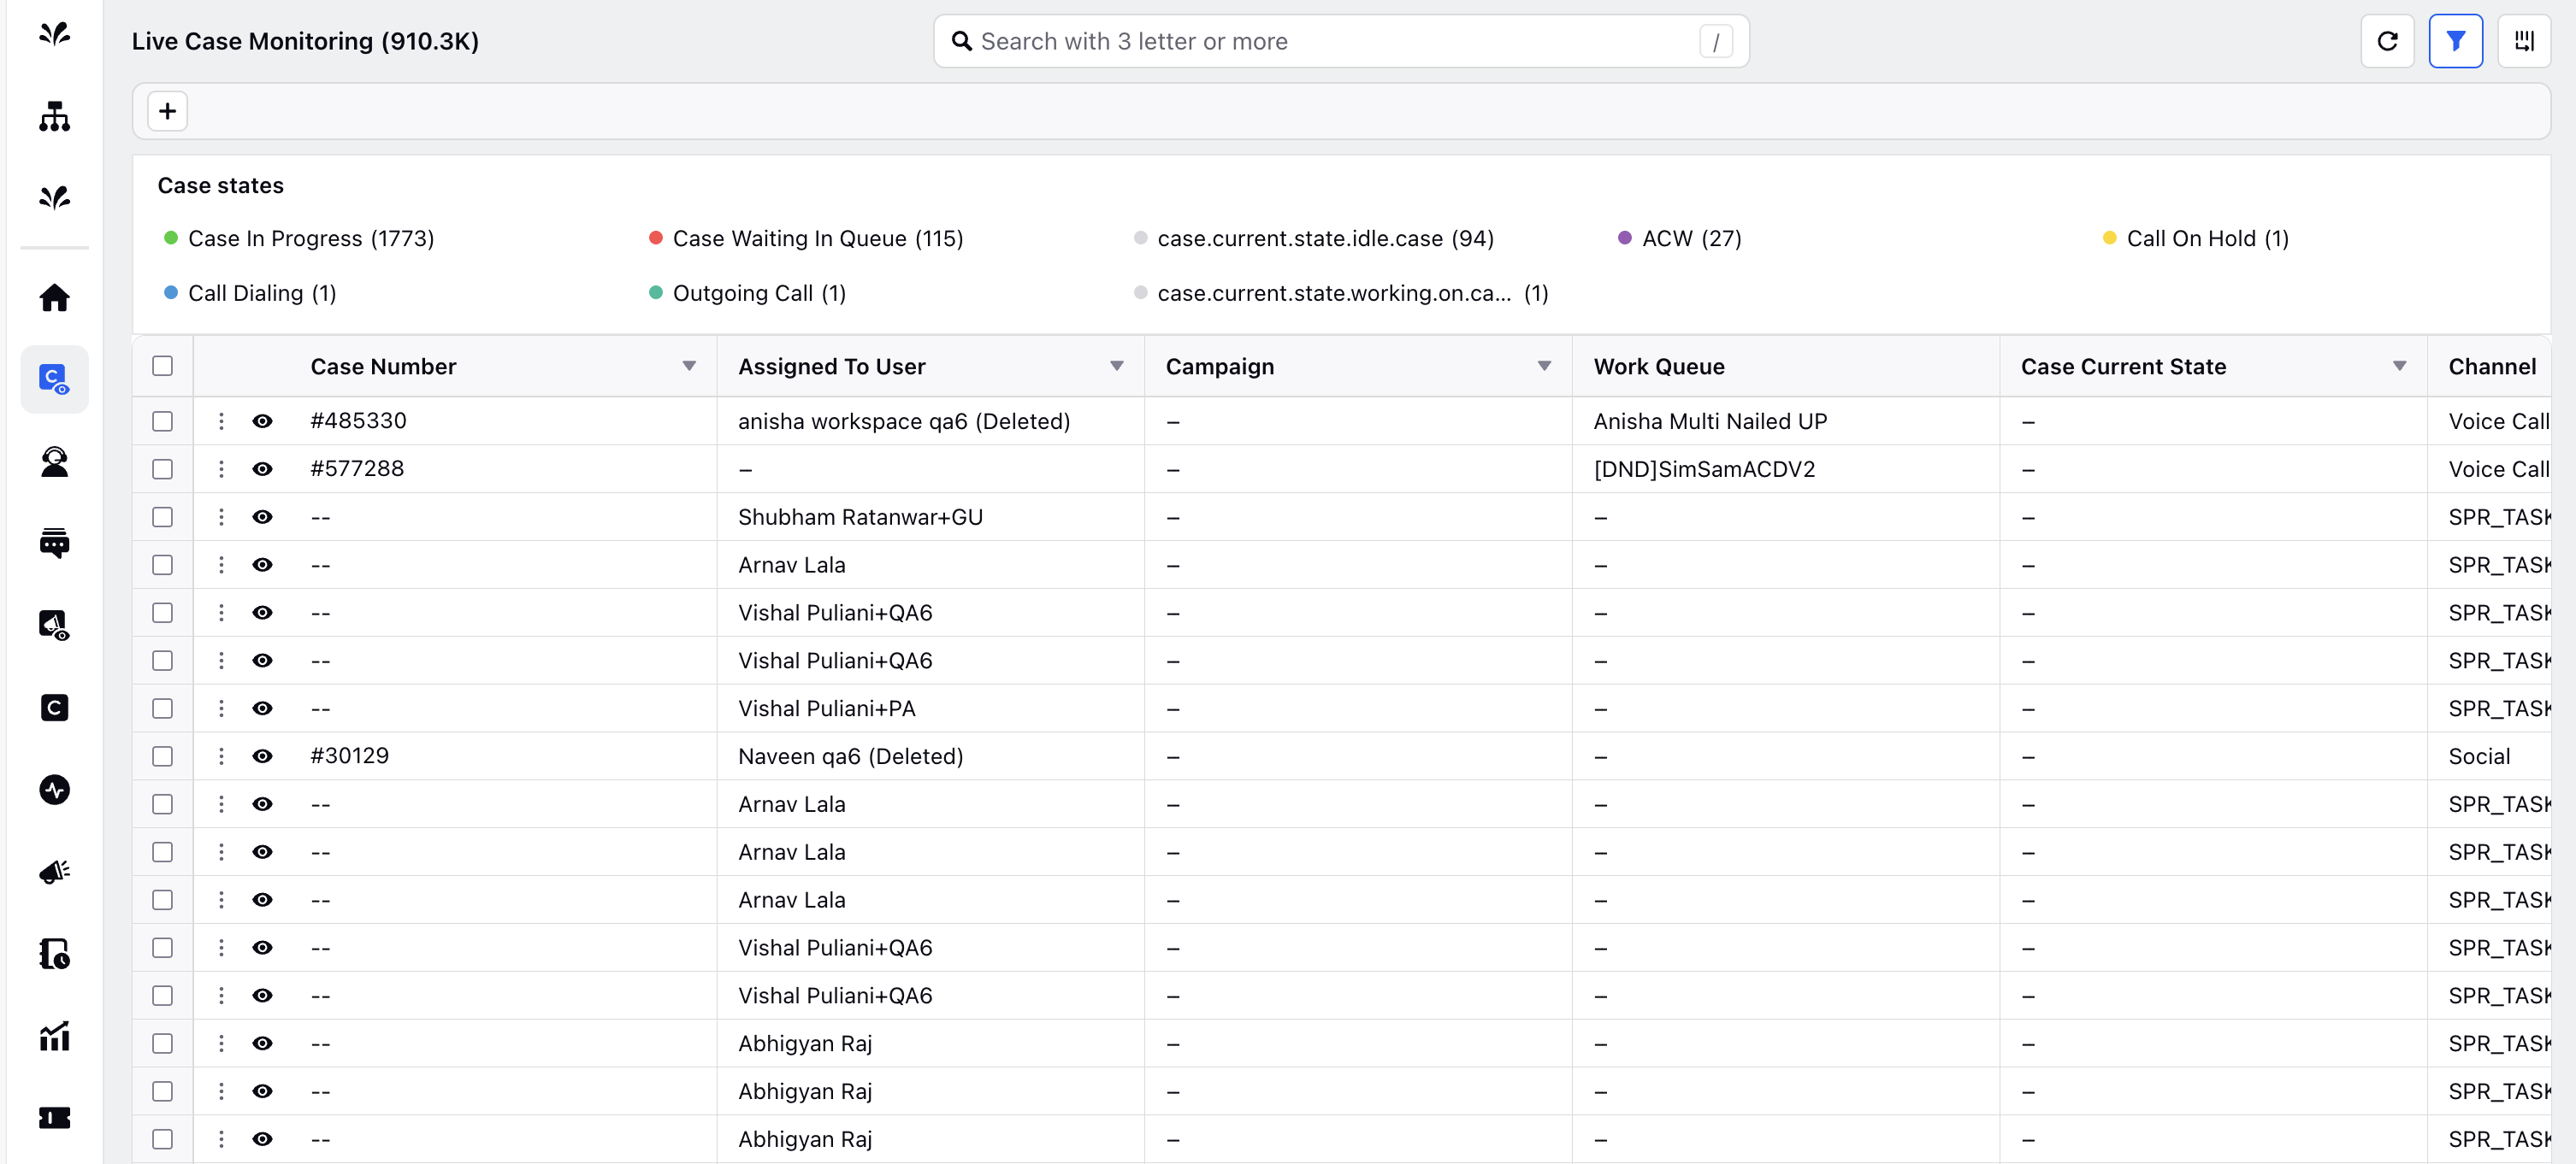Click the Live Case Monitoring (910.3K) title
Screen dimensions: 2576x1164
click(x=305, y=41)
